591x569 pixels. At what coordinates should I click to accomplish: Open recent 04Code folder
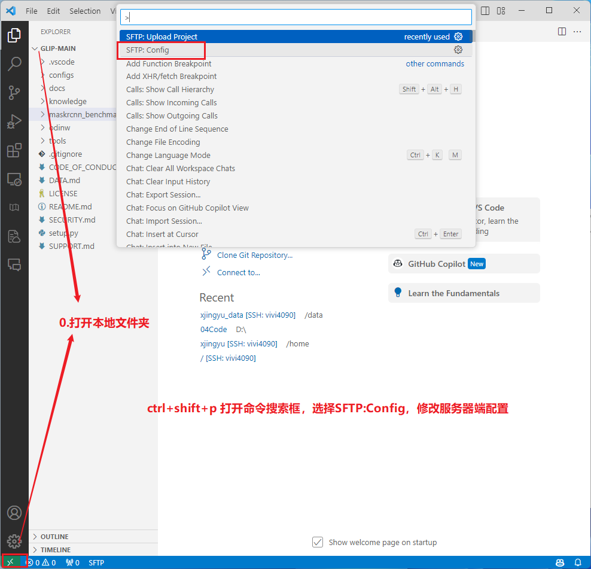click(214, 330)
